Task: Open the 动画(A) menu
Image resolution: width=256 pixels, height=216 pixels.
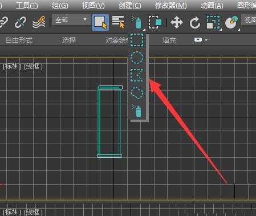Action: (x=212, y=6)
